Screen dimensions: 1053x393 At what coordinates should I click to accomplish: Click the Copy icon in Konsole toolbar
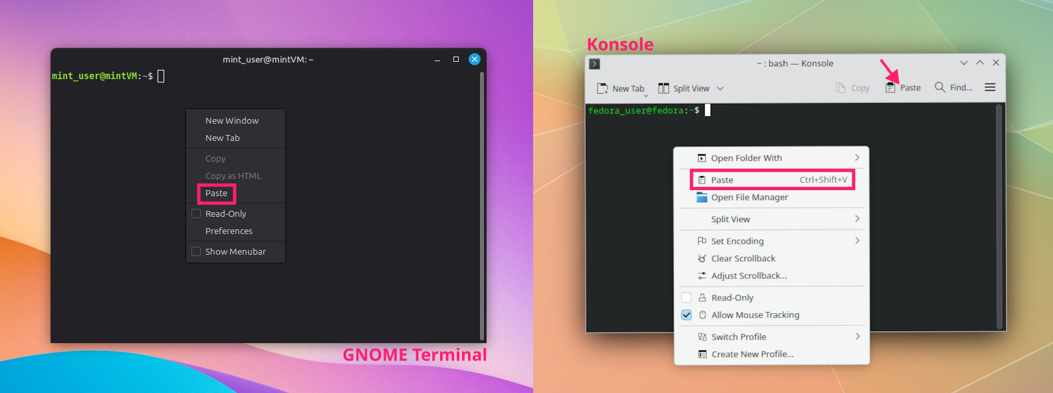coord(840,88)
